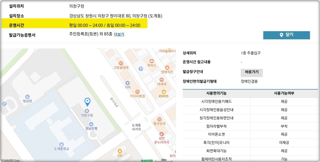
Task: Click the 이어폰소켓 row label
Action: pos(216,135)
